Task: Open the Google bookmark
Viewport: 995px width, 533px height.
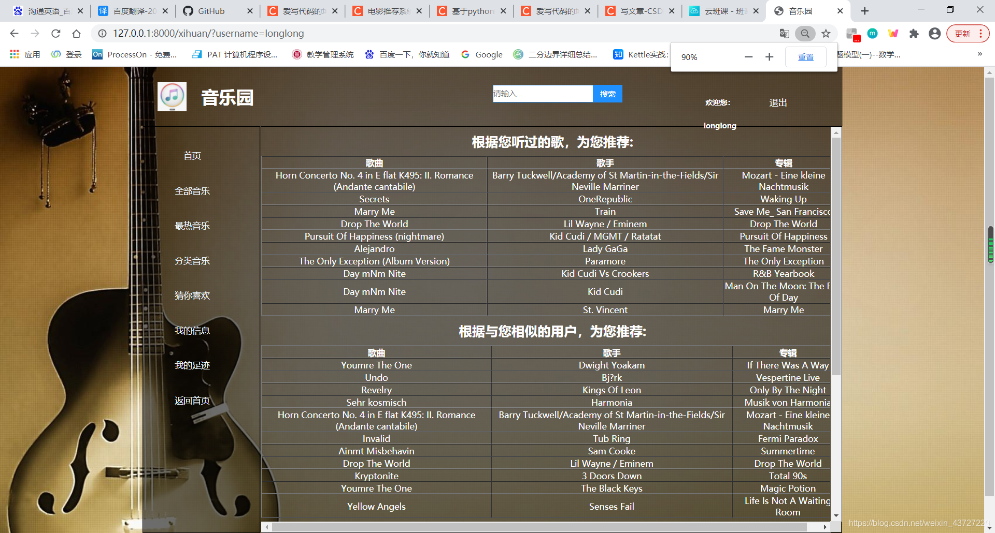Action: (482, 54)
